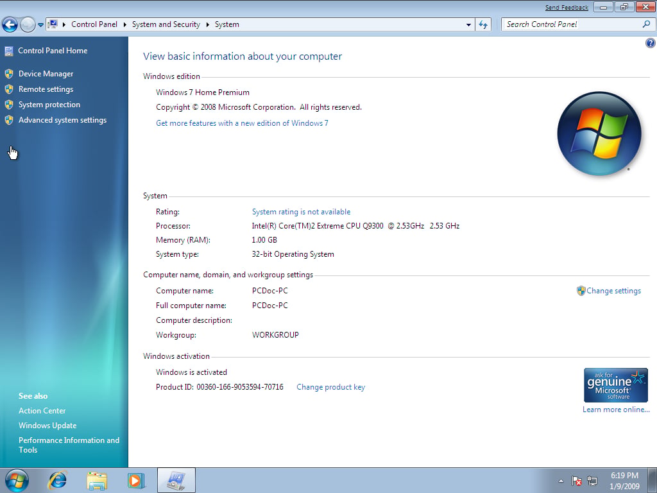Click Change product key

pos(330,387)
